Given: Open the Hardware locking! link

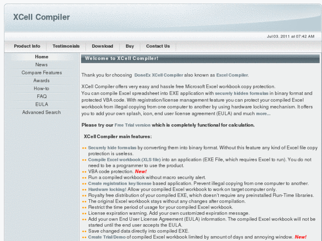Looking at the screenshot, I should pos(107,189).
